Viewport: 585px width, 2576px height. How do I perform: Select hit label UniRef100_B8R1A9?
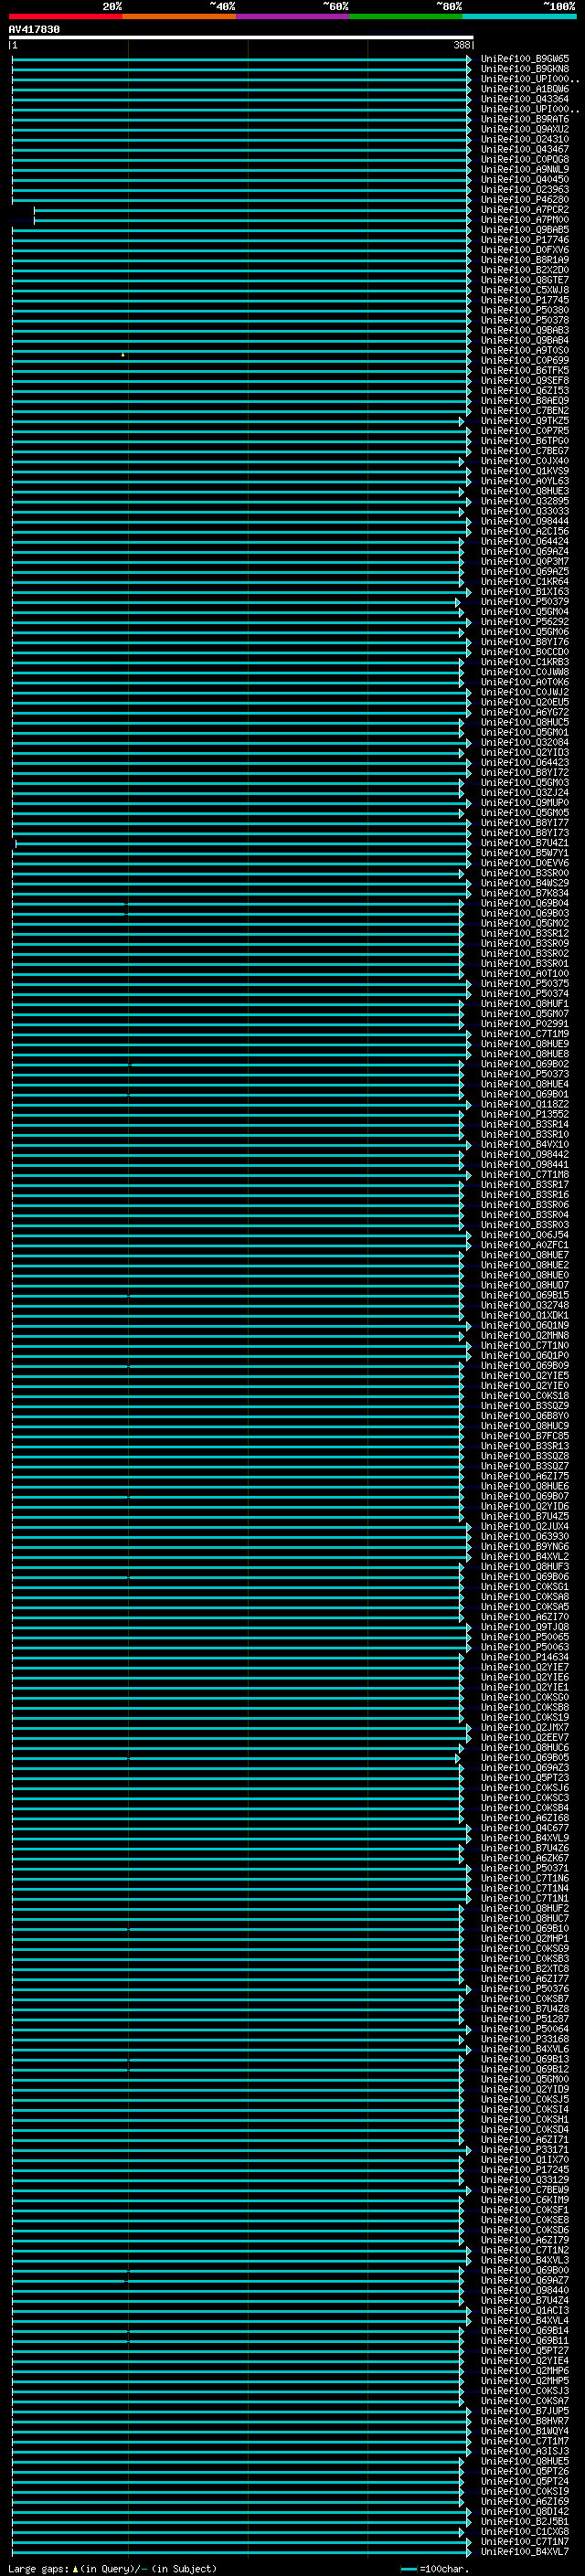(525, 260)
